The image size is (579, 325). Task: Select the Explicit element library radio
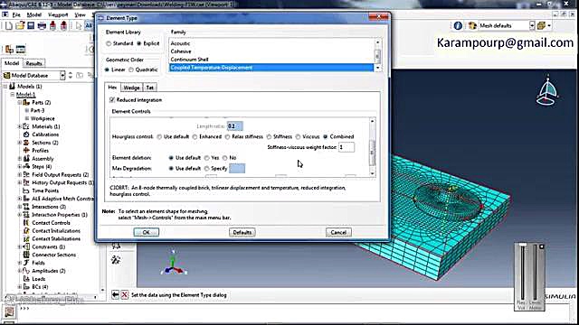pos(138,43)
